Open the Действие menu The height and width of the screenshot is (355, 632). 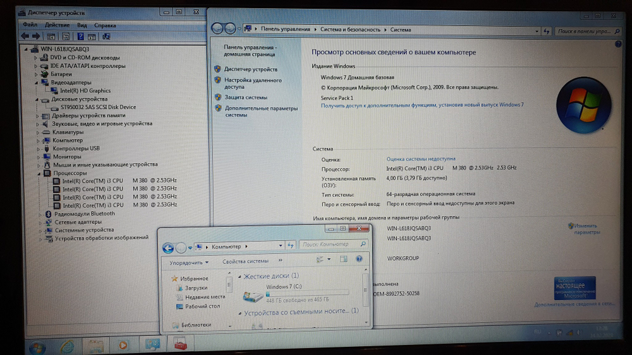pos(58,25)
